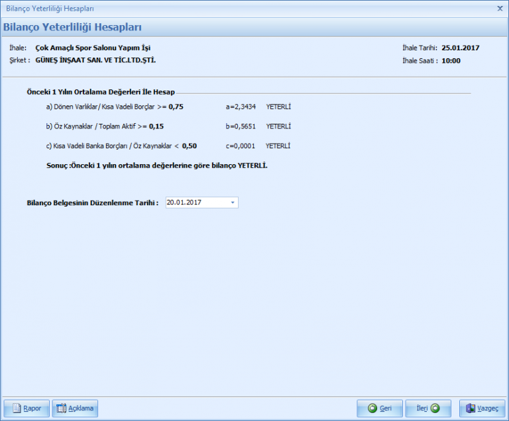Click the notepad icon on Açıklama

click(62, 408)
